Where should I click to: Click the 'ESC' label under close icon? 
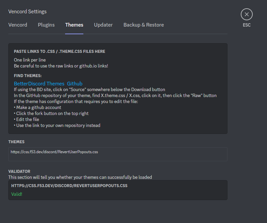tap(246, 25)
